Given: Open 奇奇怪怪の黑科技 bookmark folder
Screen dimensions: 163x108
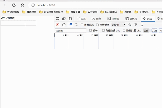Looking at the screenshot, I should [x=51, y=12].
